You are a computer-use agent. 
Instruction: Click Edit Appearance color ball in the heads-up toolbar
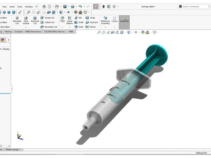point(143,32)
